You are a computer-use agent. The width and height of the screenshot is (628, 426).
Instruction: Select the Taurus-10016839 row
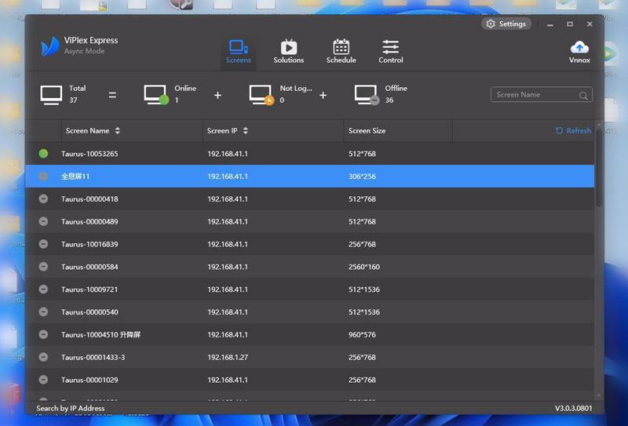point(309,244)
